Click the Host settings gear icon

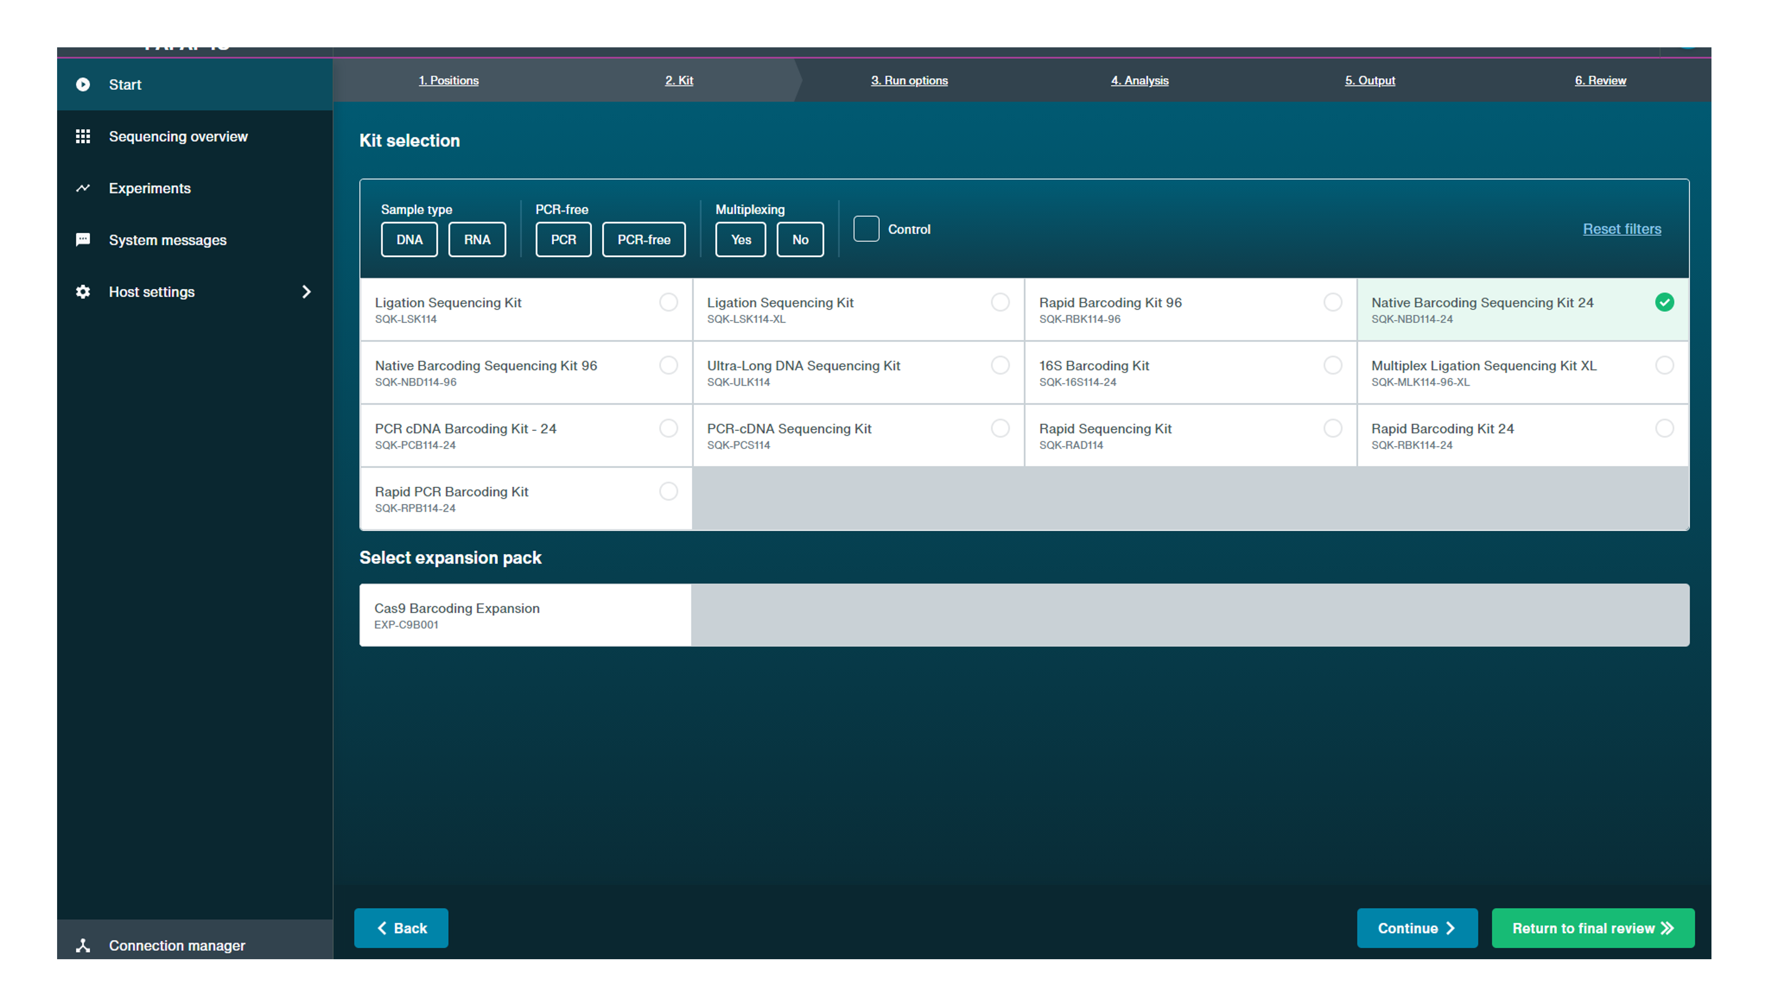pos(83,292)
